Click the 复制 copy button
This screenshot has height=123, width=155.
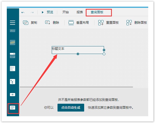click(x=30, y=23)
